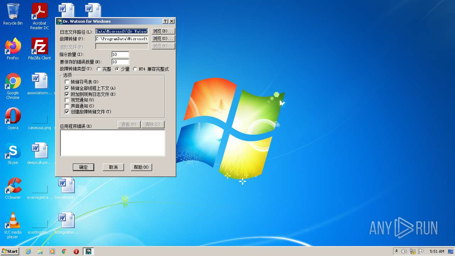Open VLC media player shortcut
This screenshot has width=455, height=256.
pyautogui.click(x=13, y=226)
